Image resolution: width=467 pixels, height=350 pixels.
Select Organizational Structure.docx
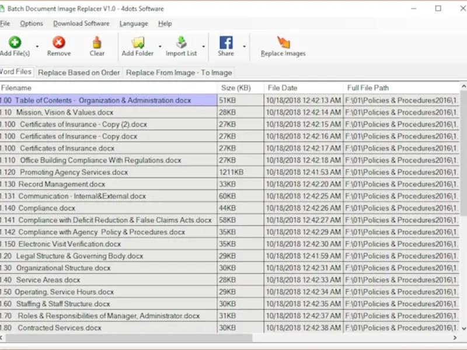tap(109, 268)
